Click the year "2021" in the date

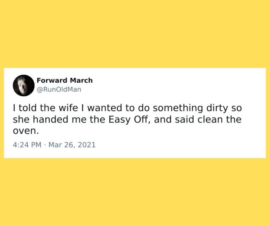point(87,145)
